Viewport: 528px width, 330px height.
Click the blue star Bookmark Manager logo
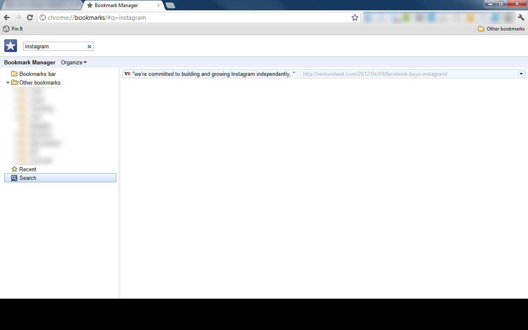10,46
